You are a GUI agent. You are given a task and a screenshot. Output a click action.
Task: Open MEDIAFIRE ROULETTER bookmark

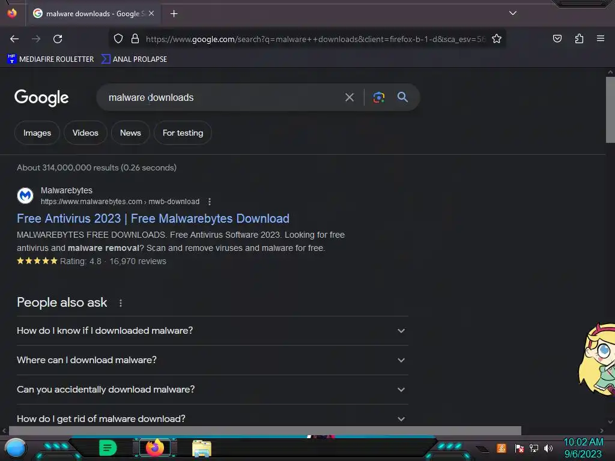(50, 59)
